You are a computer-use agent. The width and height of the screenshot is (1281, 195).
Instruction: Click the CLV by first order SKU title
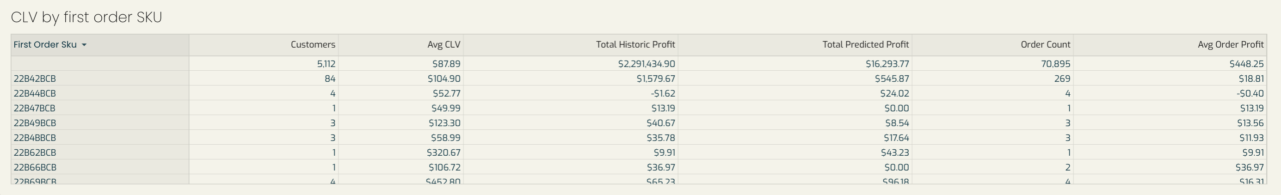[x=86, y=18]
